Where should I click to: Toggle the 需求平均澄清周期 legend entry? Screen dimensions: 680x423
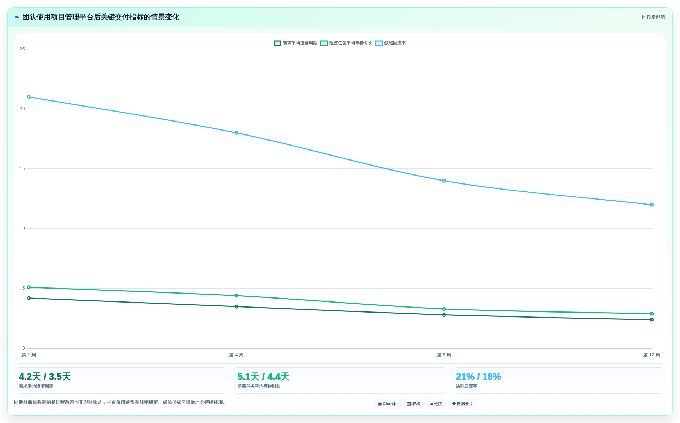[296, 43]
